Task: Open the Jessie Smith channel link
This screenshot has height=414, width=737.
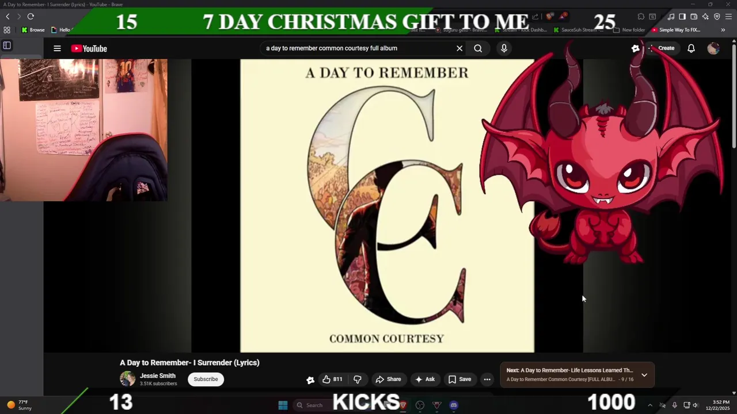Action: 158,375
